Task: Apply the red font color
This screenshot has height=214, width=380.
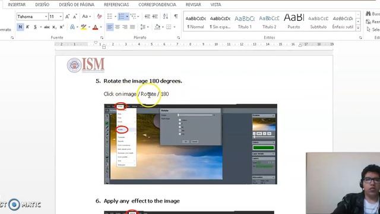Action: tap(95, 27)
